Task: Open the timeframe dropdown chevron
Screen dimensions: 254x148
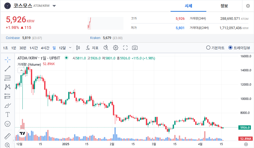Action: coord(70,48)
